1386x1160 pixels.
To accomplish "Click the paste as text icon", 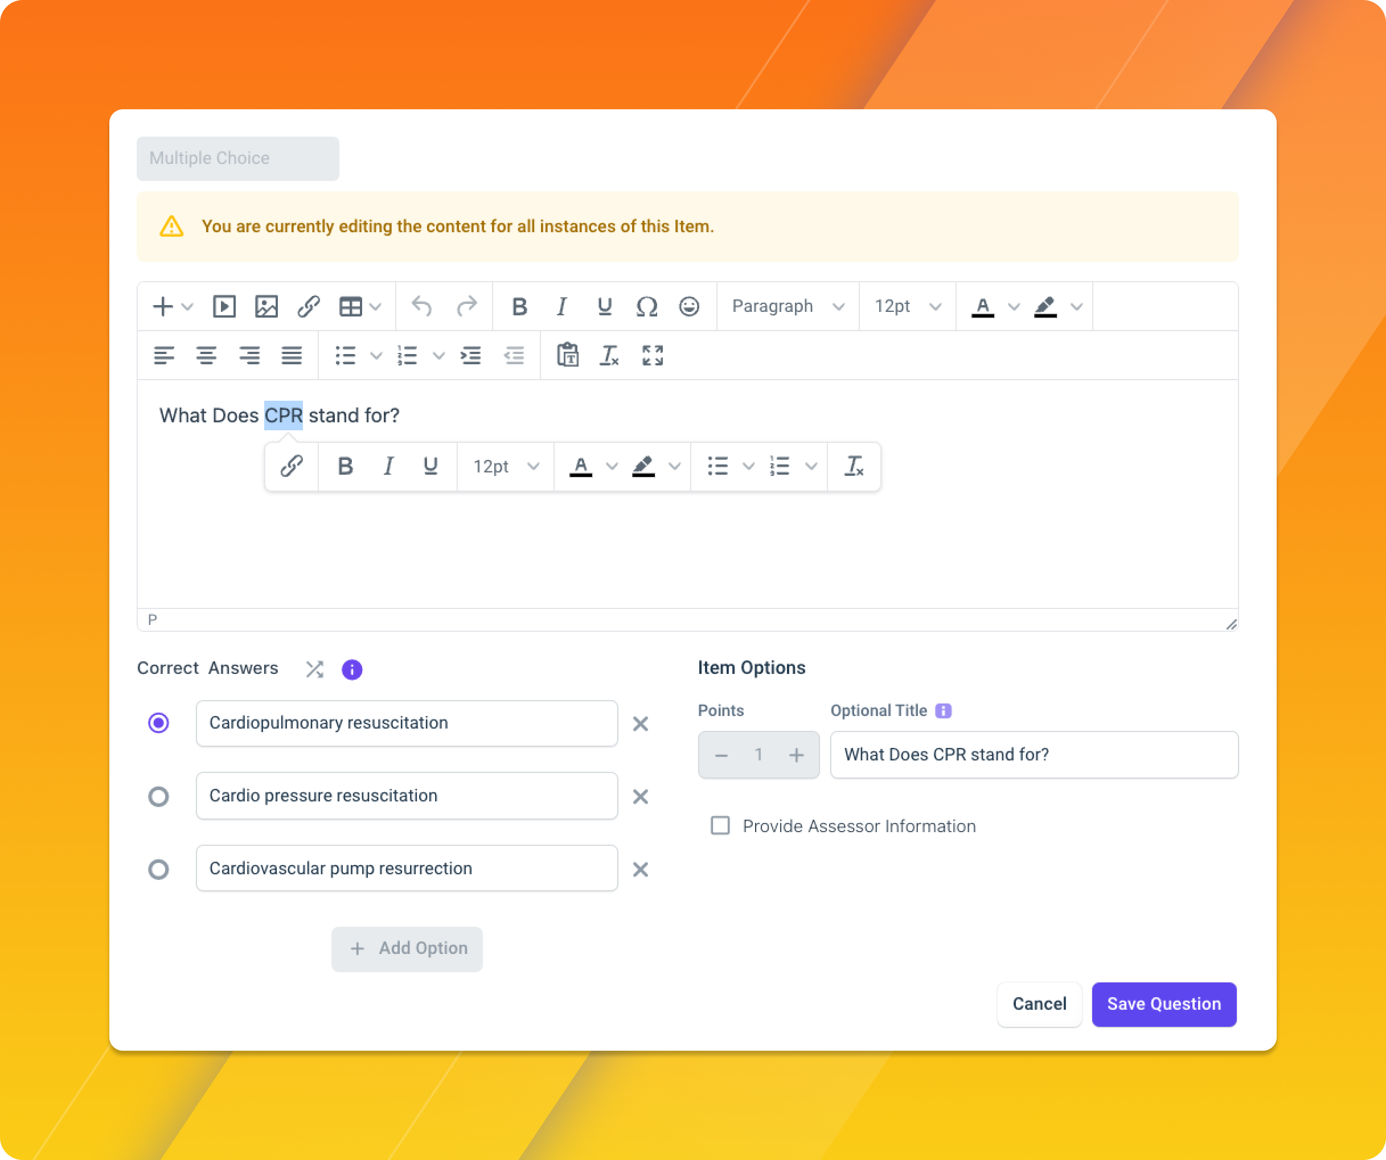I will pos(568,355).
